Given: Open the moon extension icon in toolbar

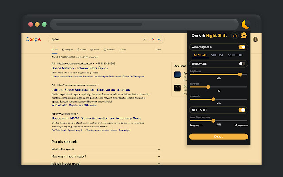Looking at the screenshot, I should pyautogui.click(x=246, y=24).
